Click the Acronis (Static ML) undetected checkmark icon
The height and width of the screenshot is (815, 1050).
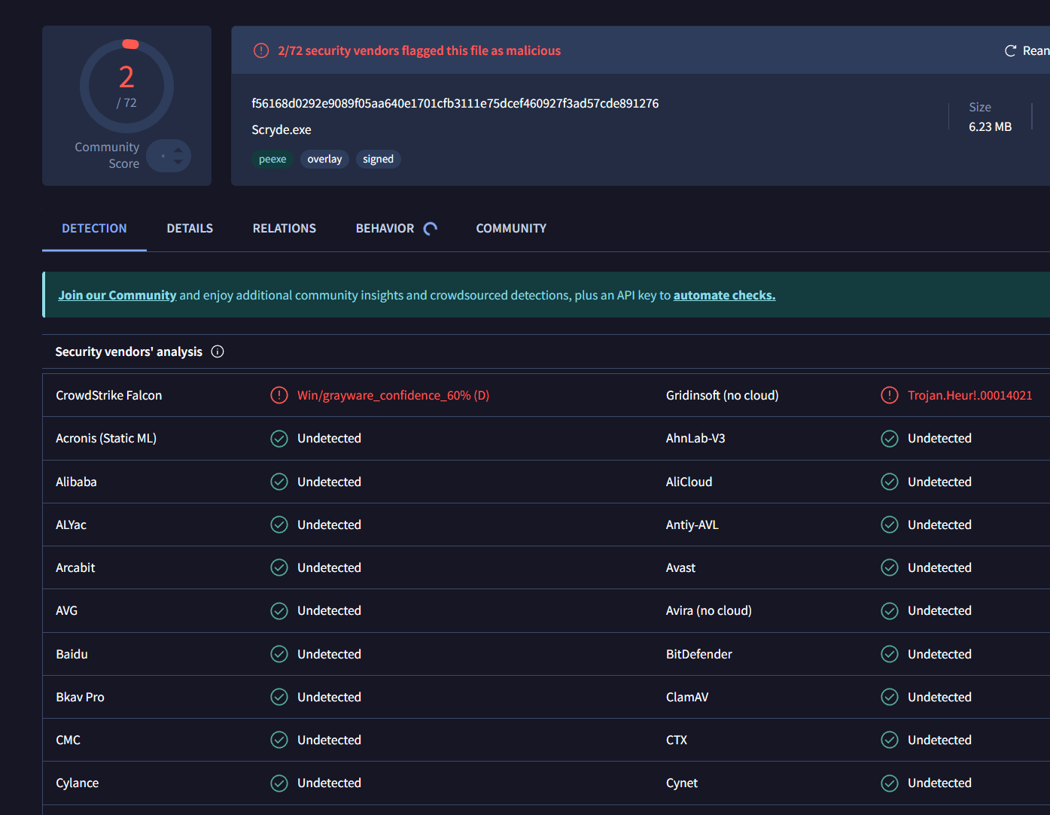[x=279, y=439]
